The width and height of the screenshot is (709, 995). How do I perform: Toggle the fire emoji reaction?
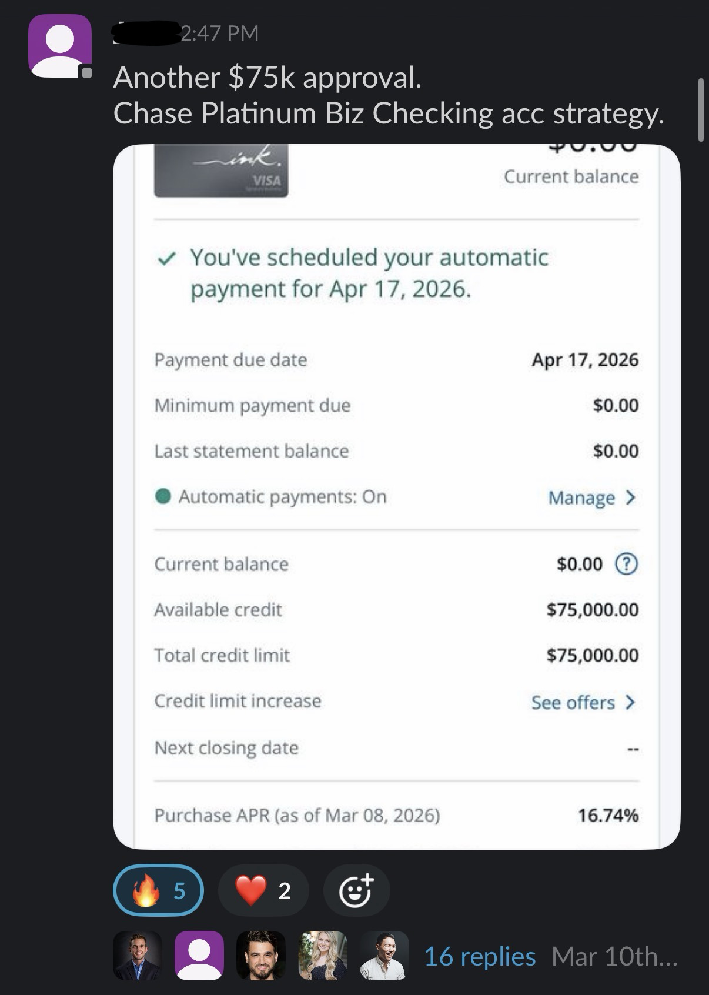click(x=158, y=890)
